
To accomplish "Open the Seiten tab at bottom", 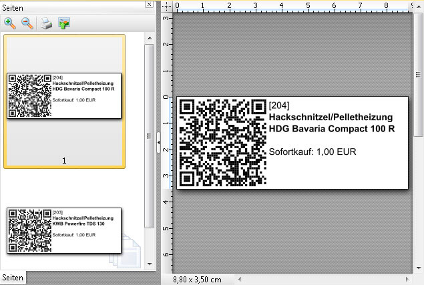I will pos(13,278).
